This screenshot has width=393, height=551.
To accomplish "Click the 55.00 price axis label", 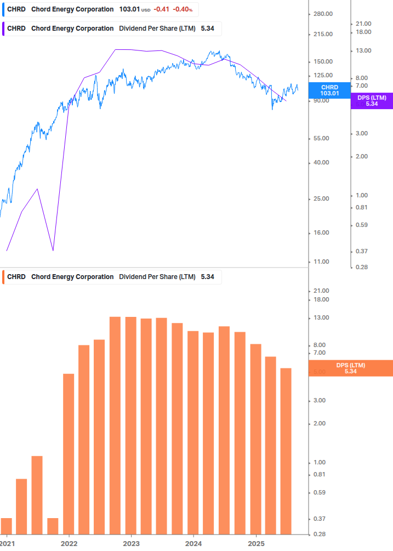I will [321, 139].
